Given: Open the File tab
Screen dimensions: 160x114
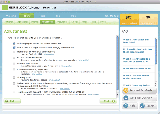Looking at the screenshot, I should (58, 16).
